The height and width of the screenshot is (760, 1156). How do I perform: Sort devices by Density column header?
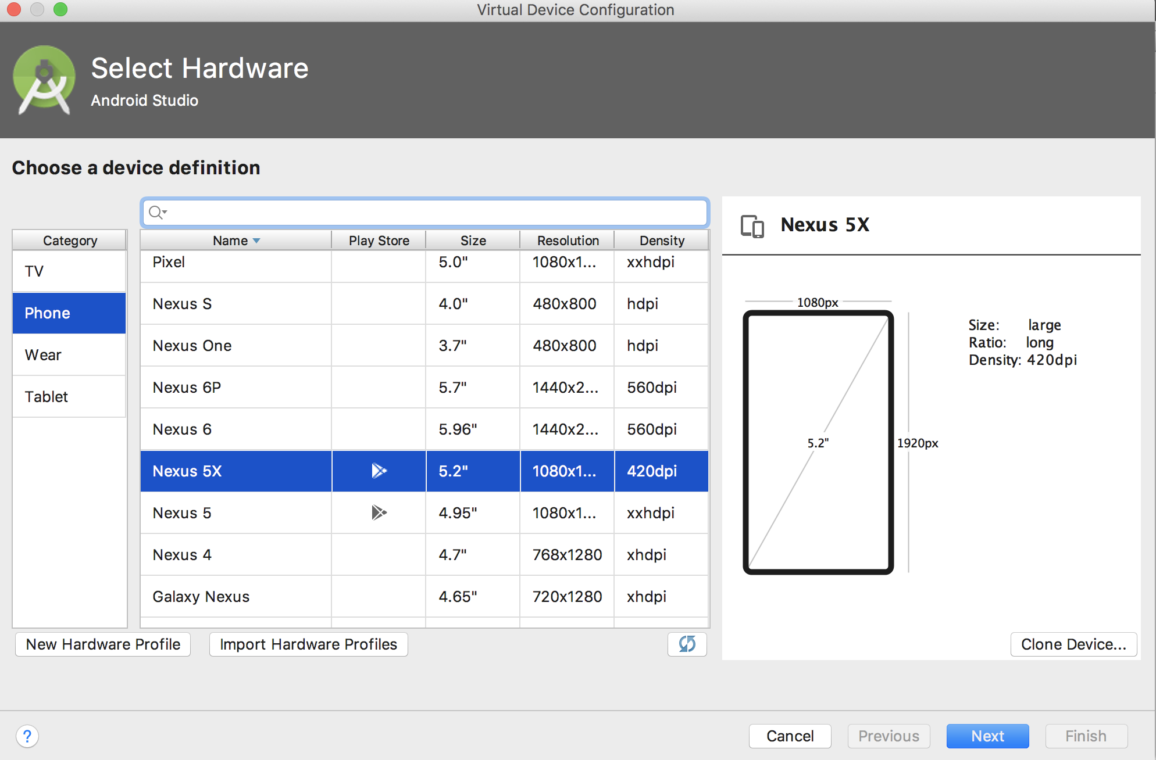tap(661, 241)
